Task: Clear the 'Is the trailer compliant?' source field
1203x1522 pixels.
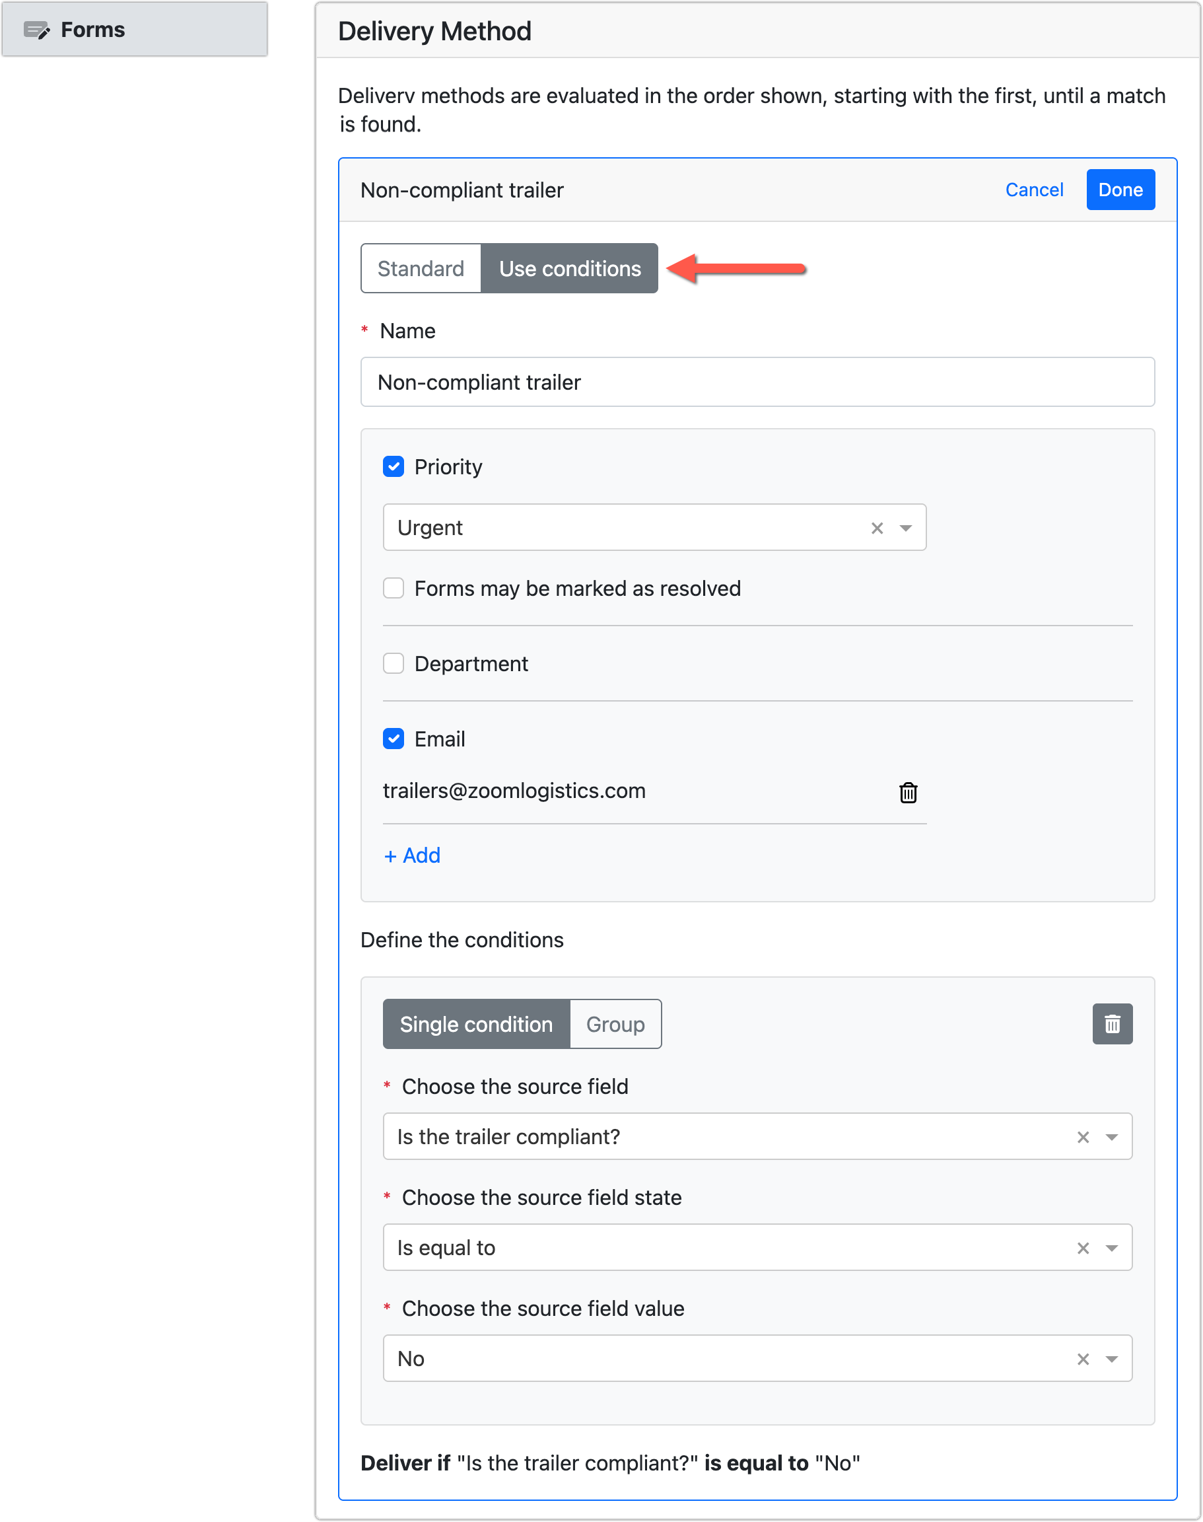Action: point(1082,1137)
